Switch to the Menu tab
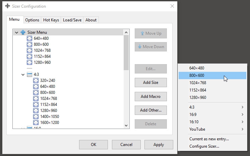Screen dimensions: 250x156 (x=14, y=19)
